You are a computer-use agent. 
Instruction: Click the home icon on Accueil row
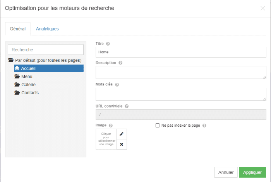click(x=17, y=68)
